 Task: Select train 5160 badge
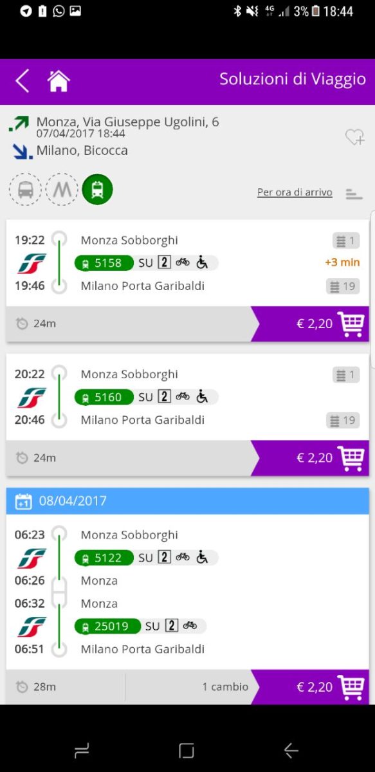(104, 397)
